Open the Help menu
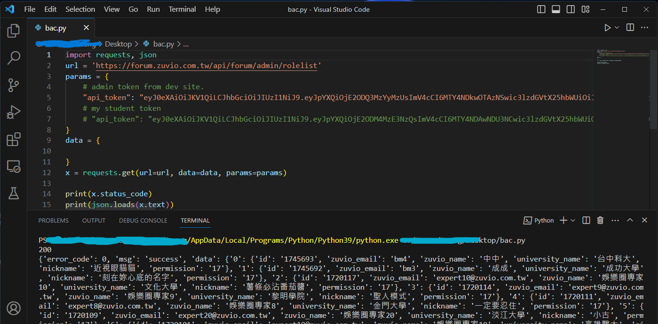Screen dimensions: 658x324 point(213,9)
